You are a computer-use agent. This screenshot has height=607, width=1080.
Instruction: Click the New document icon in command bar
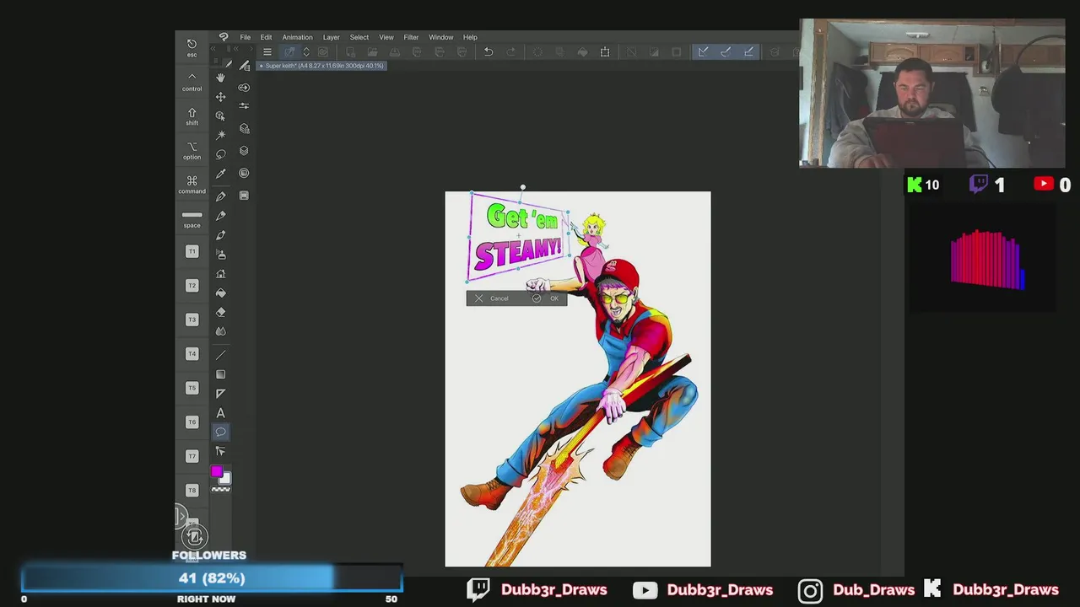click(350, 52)
